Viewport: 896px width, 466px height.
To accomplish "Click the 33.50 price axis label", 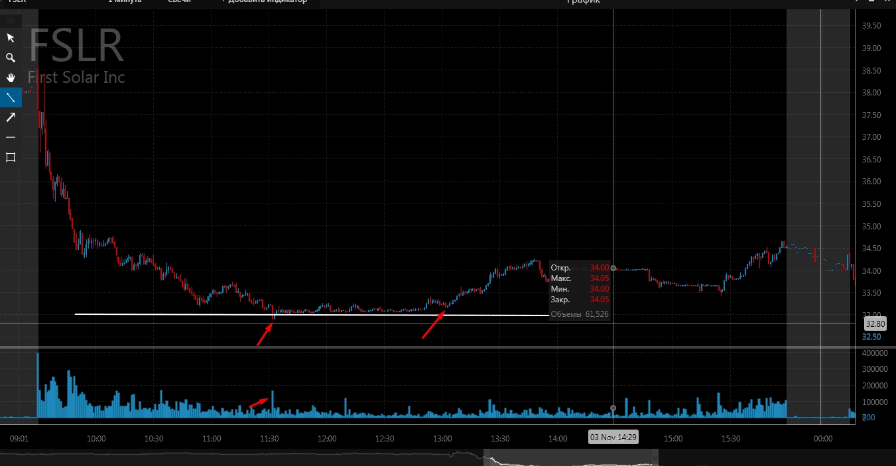I will click(x=871, y=293).
